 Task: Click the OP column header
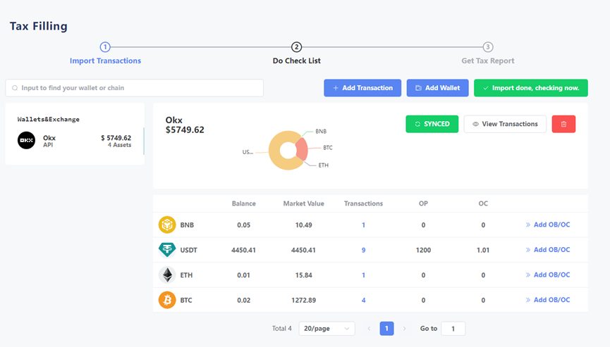tap(423, 203)
